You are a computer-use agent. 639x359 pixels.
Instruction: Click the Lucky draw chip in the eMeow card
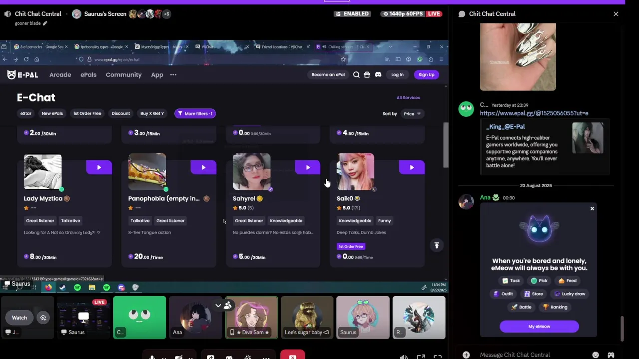click(x=570, y=294)
